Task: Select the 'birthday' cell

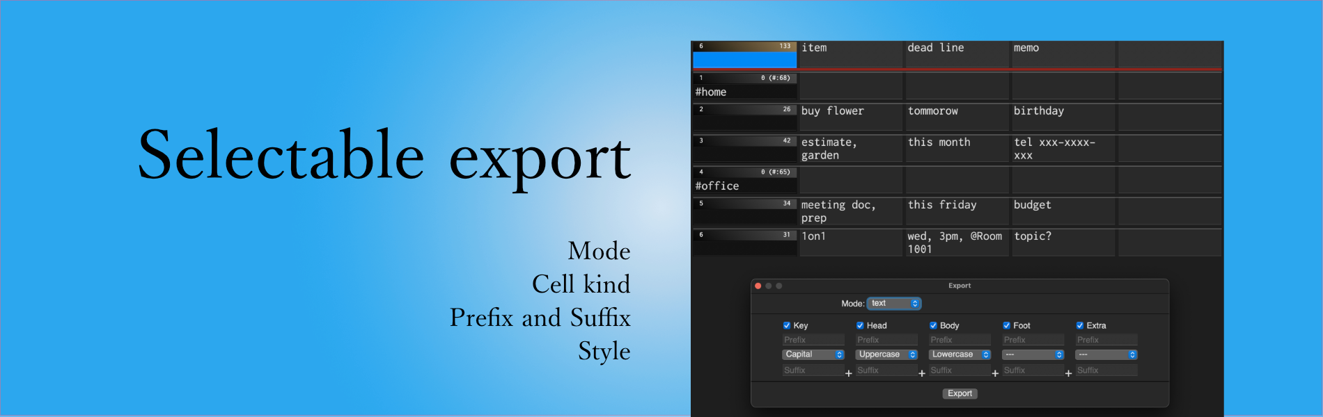Action: (x=1063, y=117)
